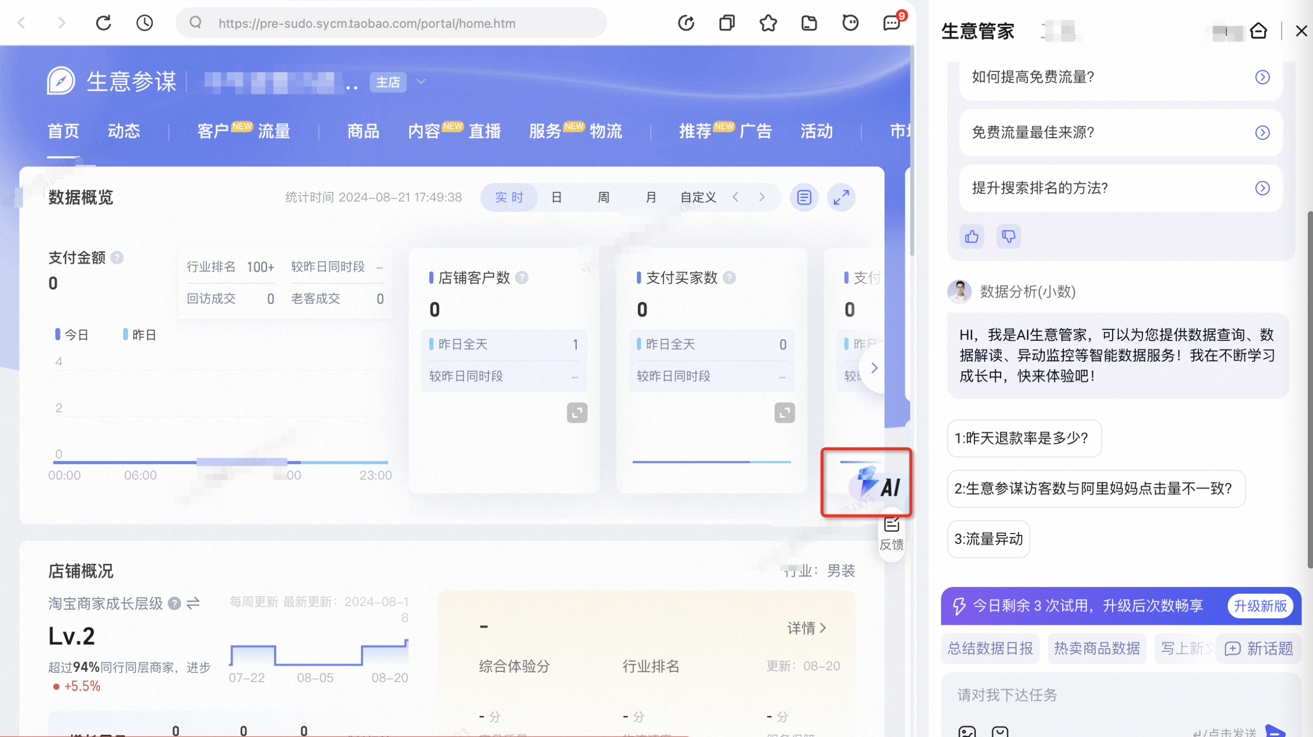Open the 客户 tab
Screen dimensions: 1313x737
pos(213,131)
